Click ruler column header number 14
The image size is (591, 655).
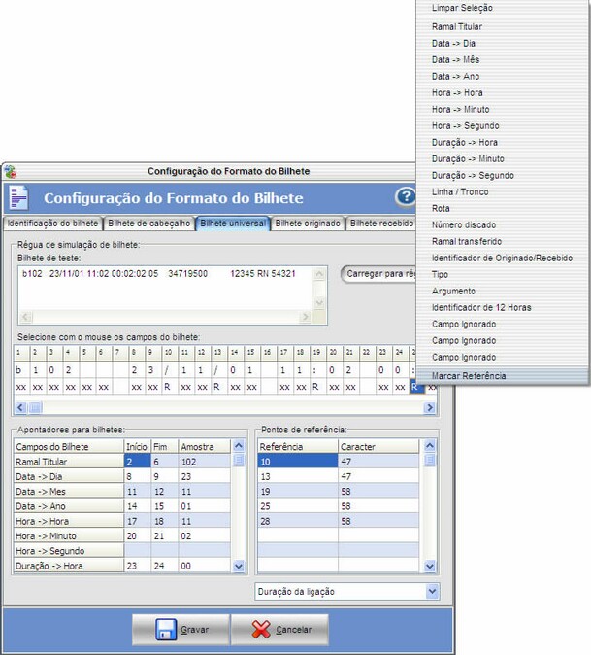click(x=236, y=353)
